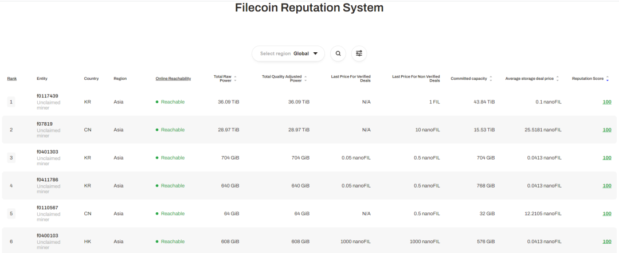Open reputation score 100 for f07819

(606, 130)
